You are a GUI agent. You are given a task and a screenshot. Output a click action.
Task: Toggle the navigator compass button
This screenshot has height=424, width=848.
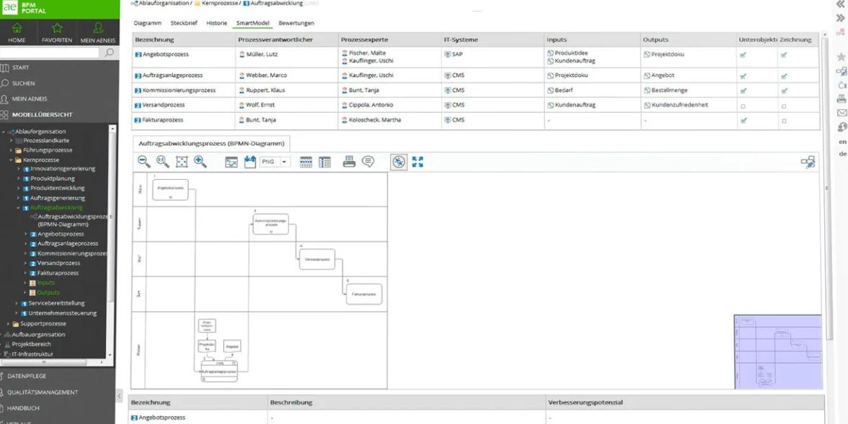tap(399, 162)
